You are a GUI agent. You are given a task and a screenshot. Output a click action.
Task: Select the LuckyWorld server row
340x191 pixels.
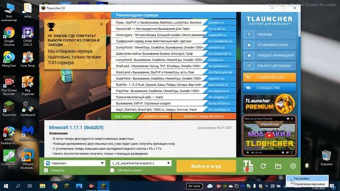click(x=174, y=60)
